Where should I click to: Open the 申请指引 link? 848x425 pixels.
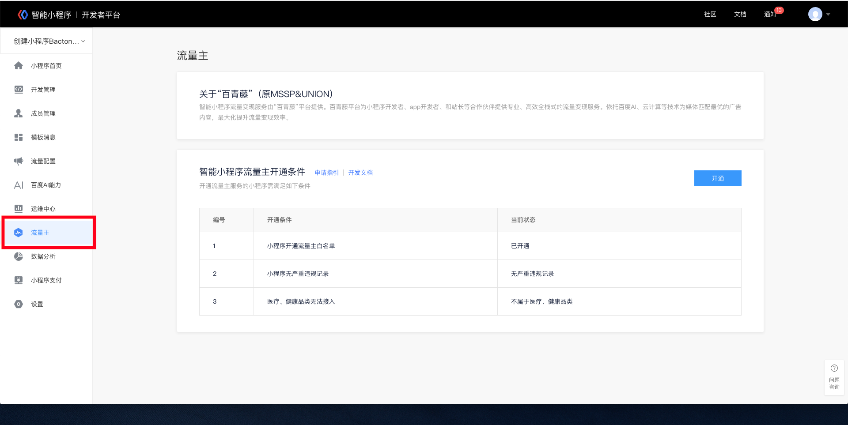(x=327, y=173)
